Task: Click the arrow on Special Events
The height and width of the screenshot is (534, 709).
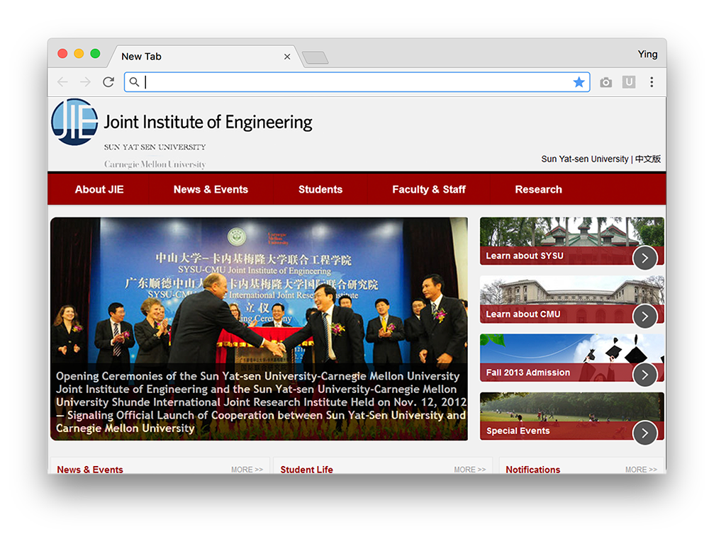Action: click(644, 433)
